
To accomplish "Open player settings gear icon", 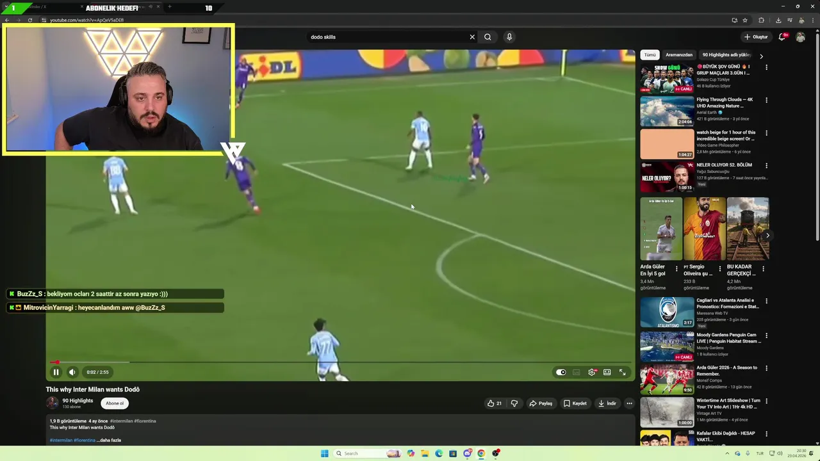I will click(x=591, y=372).
